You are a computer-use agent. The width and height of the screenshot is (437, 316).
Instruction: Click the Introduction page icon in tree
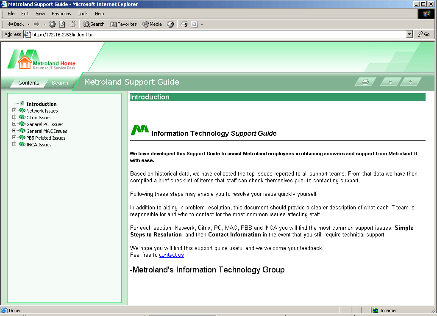coord(22,104)
